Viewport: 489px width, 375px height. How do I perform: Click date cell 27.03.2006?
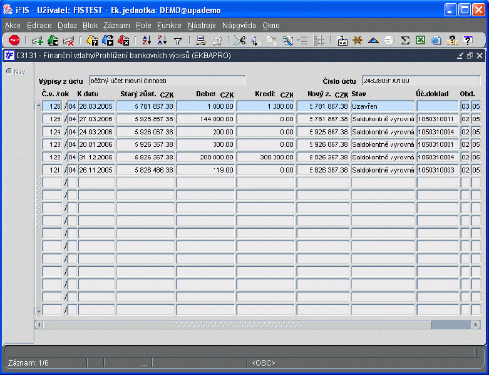(x=96, y=119)
